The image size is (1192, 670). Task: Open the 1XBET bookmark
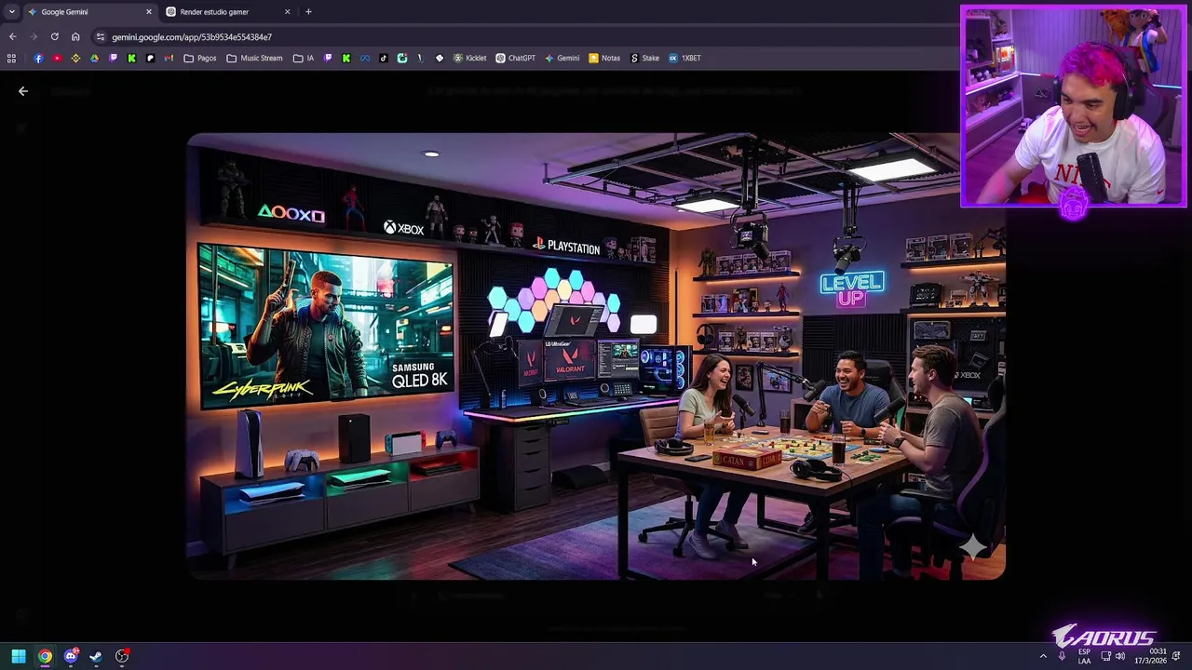pyautogui.click(x=684, y=58)
